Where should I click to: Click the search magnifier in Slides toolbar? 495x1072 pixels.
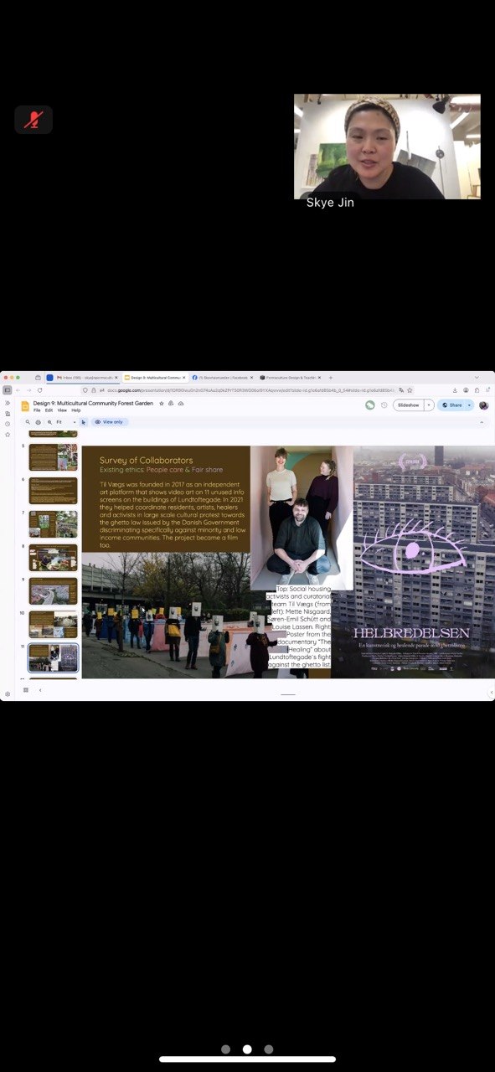pos(28,422)
